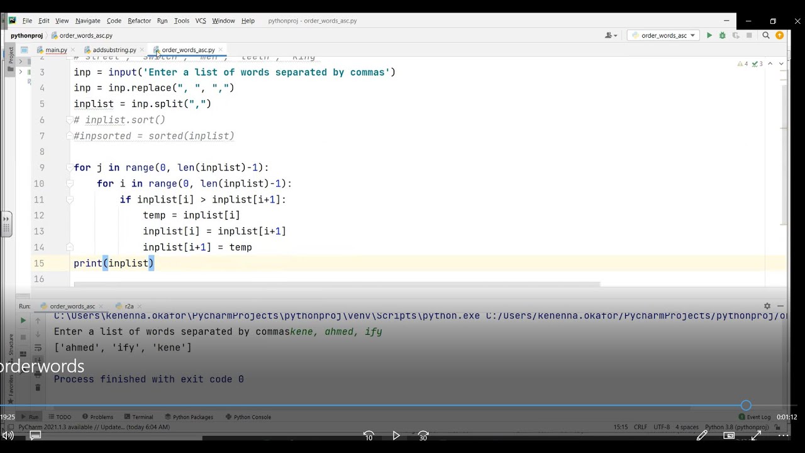Switch to the addsubstring.py editor tab
This screenshot has width=805, height=453.
tap(114, 50)
